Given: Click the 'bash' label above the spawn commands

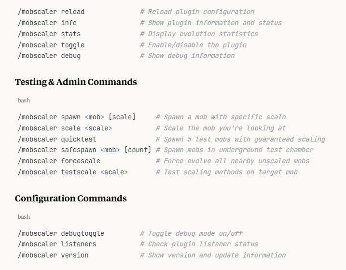Looking at the screenshot, I should [24, 100].
